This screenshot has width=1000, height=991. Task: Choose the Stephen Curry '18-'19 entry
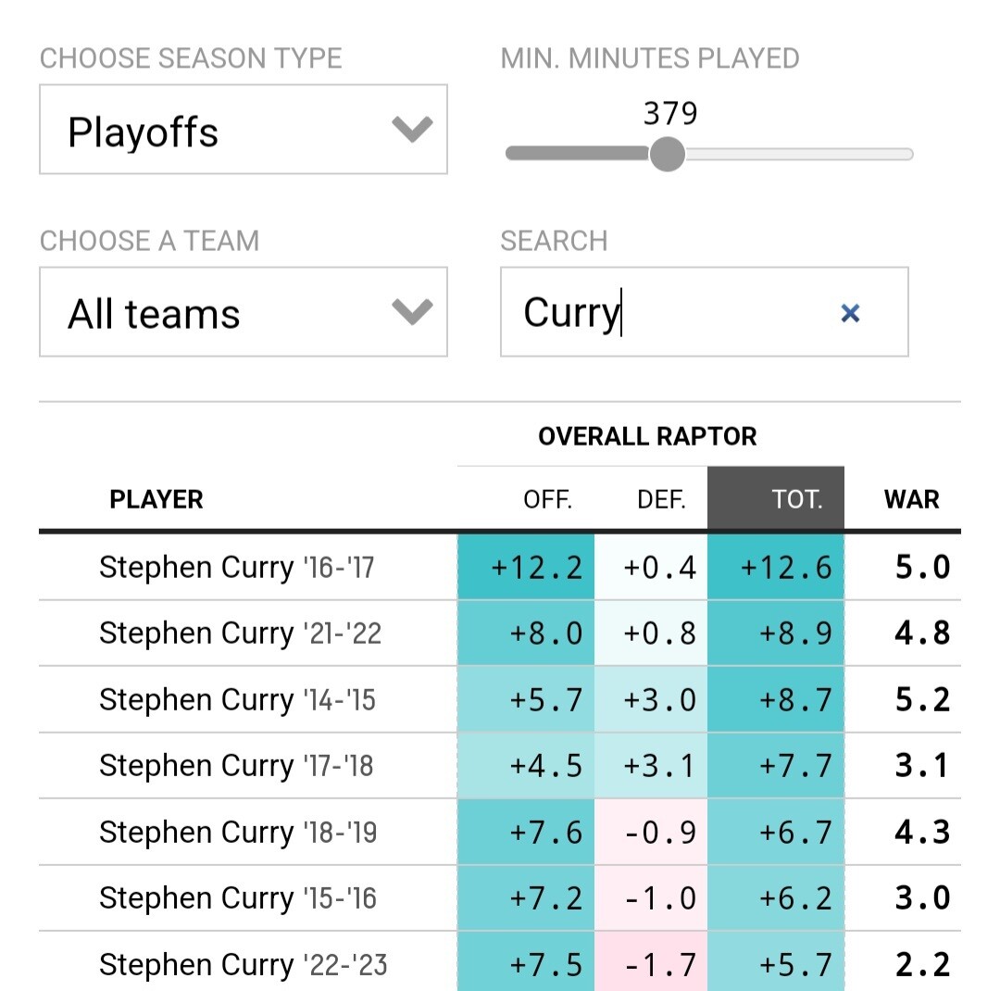coord(238,832)
